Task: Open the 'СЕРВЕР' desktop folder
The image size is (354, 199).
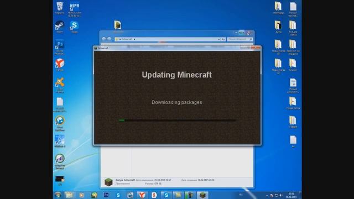Action: 293,122
